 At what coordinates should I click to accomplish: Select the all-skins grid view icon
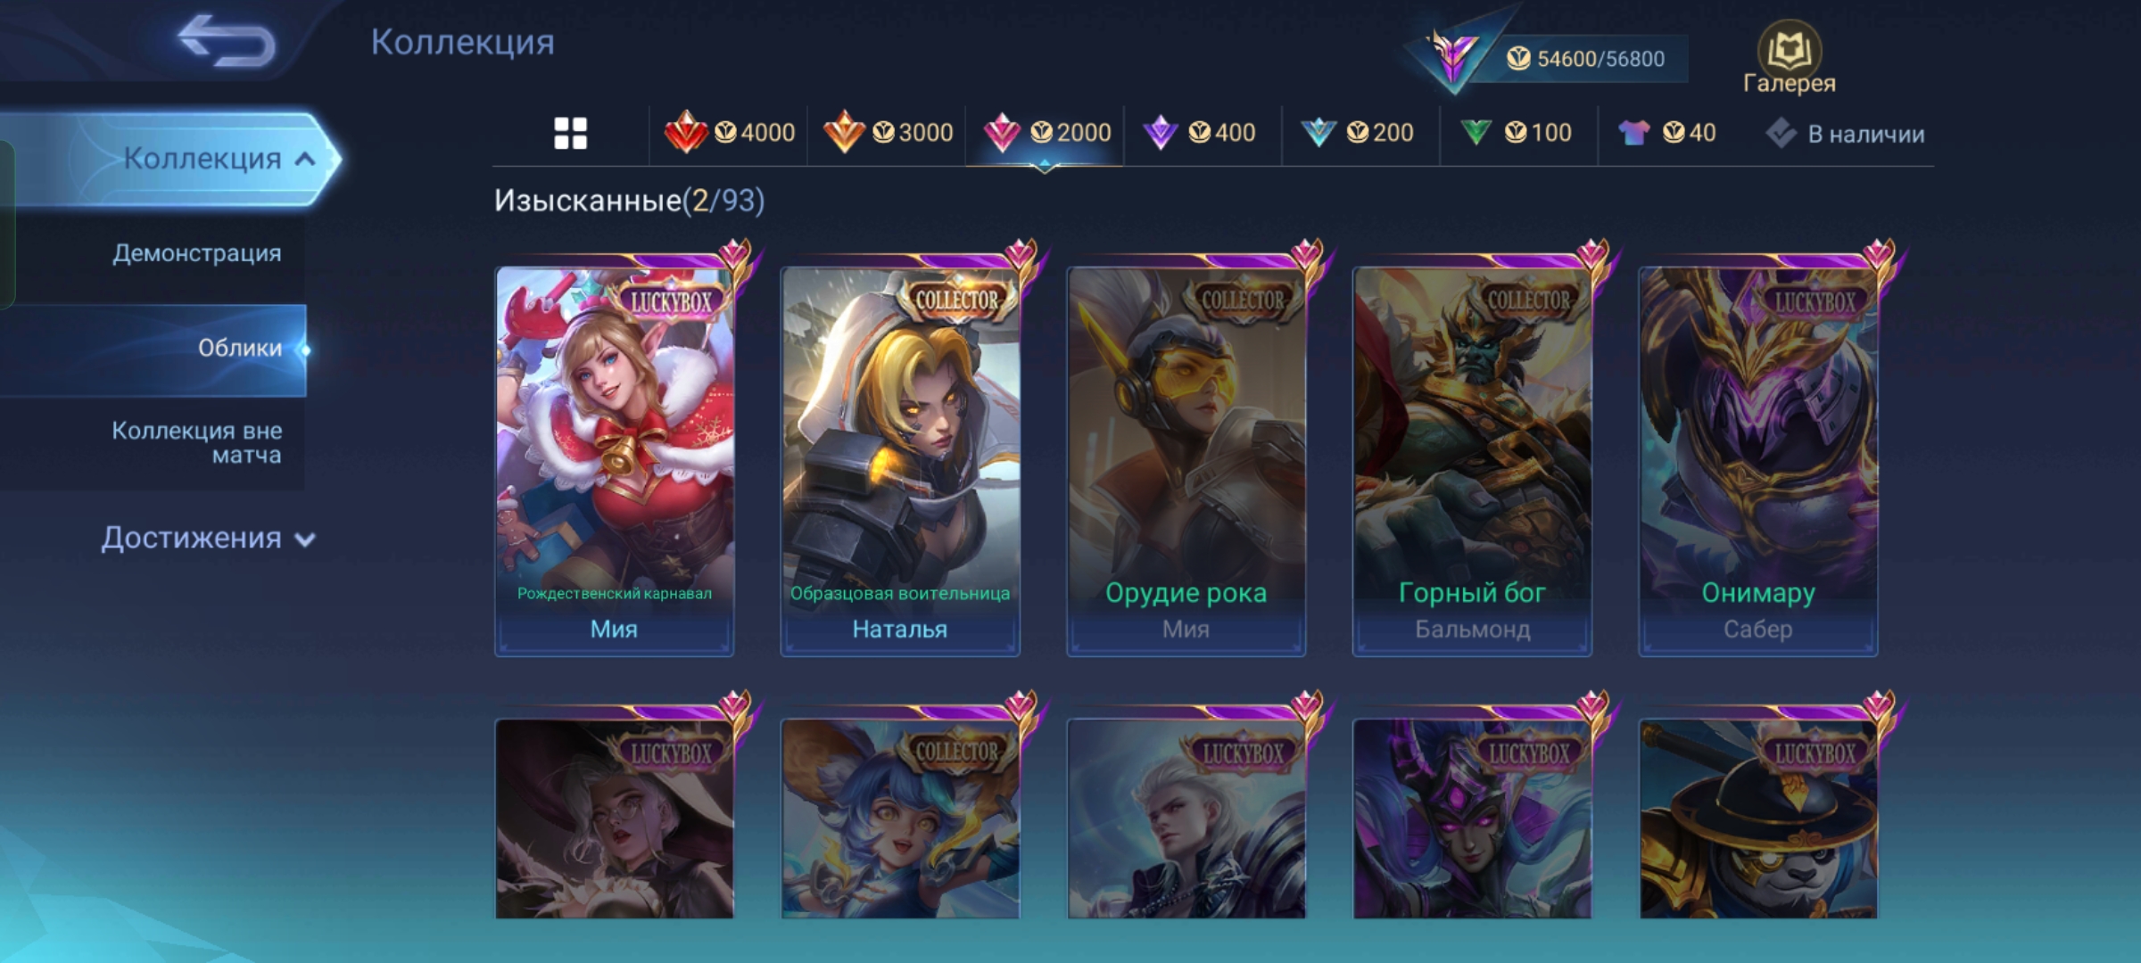pos(571,134)
